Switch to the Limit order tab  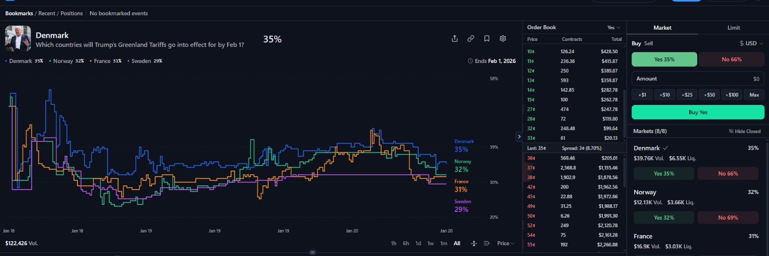(x=733, y=28)
